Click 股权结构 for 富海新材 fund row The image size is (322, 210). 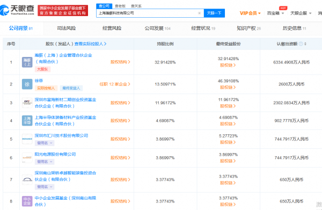(120, 103)
